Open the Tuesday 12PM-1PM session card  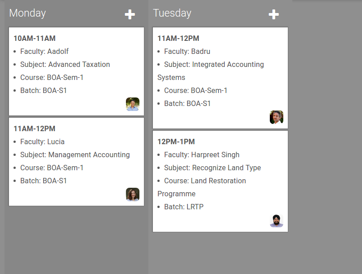(x=220, y=181)
